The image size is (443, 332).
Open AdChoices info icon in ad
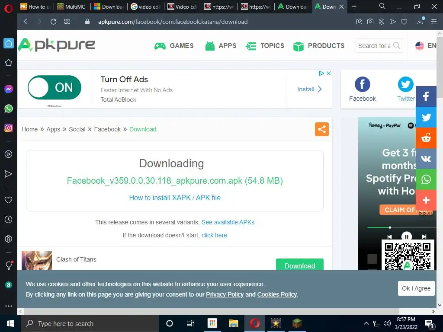[321, 73]
